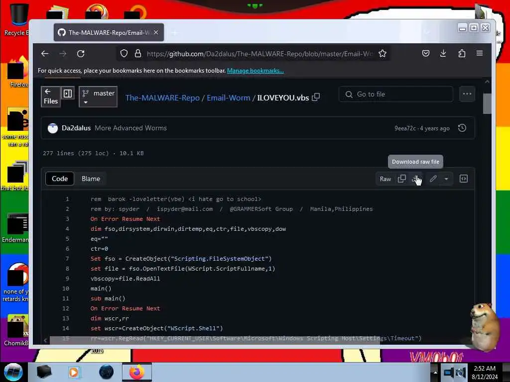Open the Email-Worm folder breadcrumb
Screen dimensions: 510x382
point(228,98)
